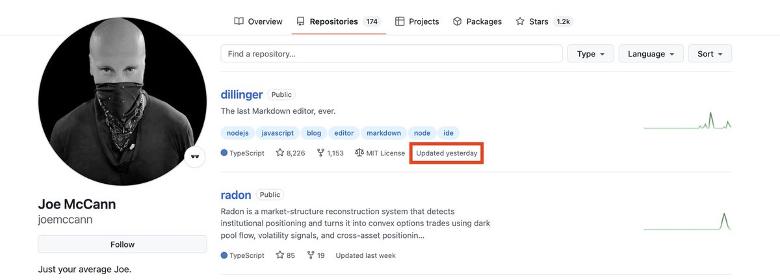
Task: Select the markdown topic tag
Action: pos(383,133)
